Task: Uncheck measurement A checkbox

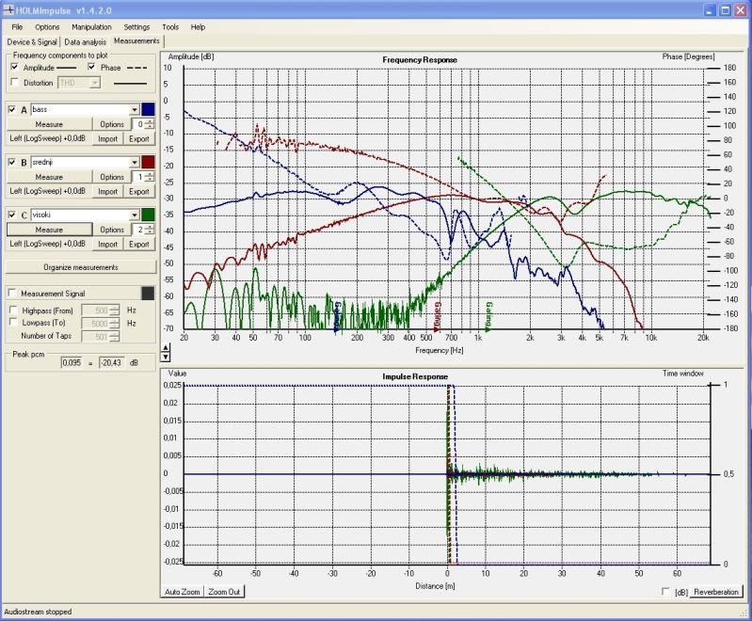Action: 12,110
